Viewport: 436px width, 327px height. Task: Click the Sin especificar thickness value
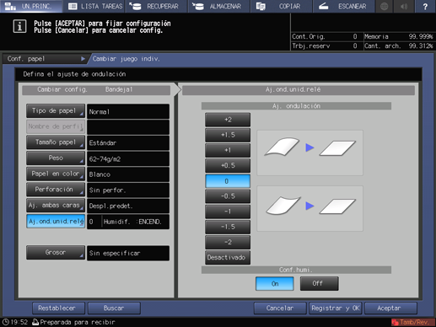click(x=128, y=253)
